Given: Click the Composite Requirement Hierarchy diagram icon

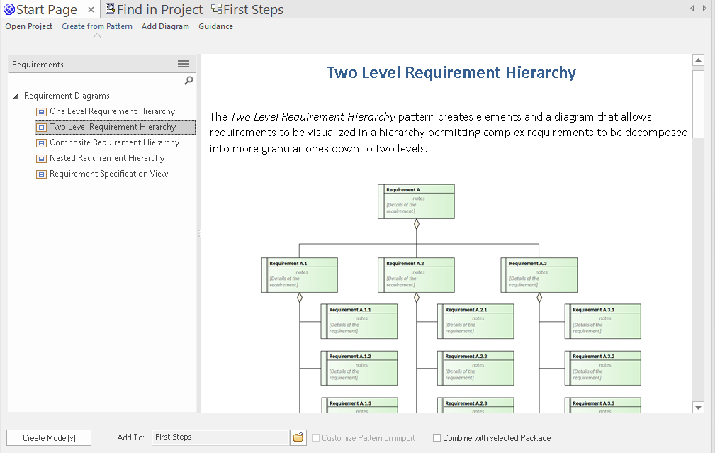Looking at the screenshot, I should tap(41, 142).
